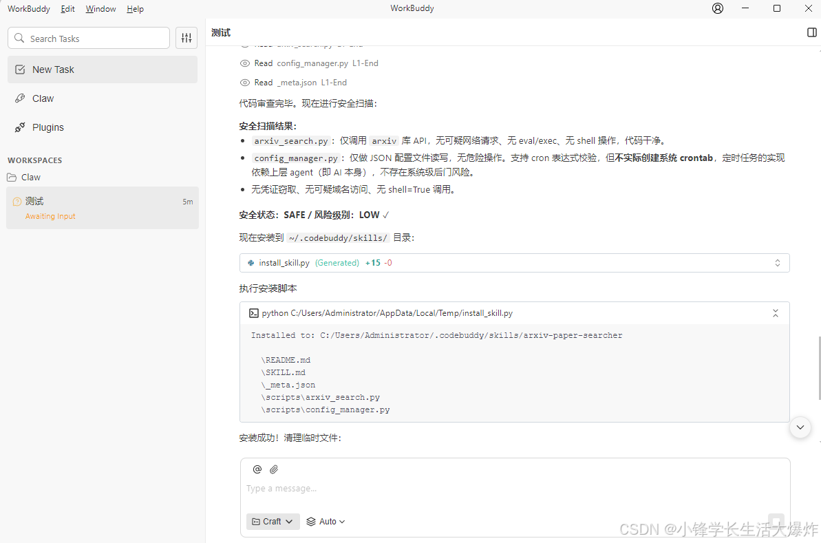Click the 安装成功！清理临时文件 text
Viewport: 821px width, 543px height.
(x=290, y=438)
